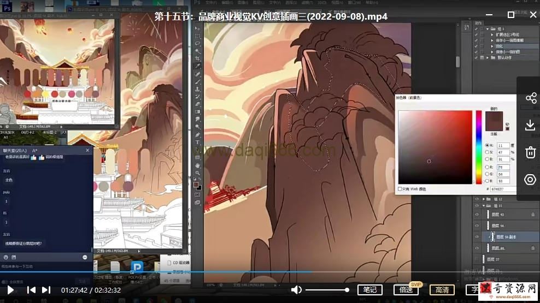The image size is (540, 303).
Task: Select the Clone Stamp tool
Action: [x=198, y=90]
